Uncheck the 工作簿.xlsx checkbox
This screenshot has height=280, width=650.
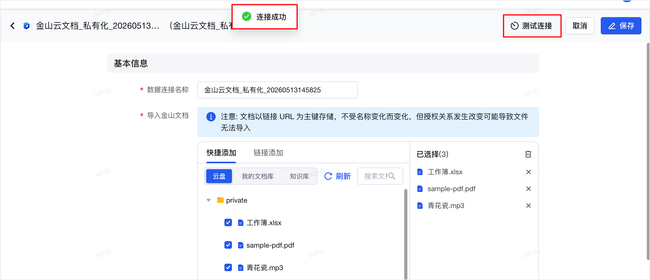click(x=228, y=222)
